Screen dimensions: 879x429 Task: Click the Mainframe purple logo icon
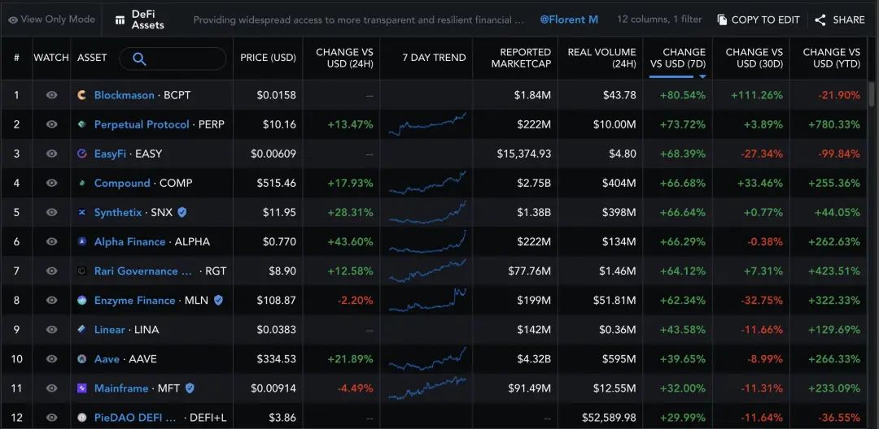[82, 388]
